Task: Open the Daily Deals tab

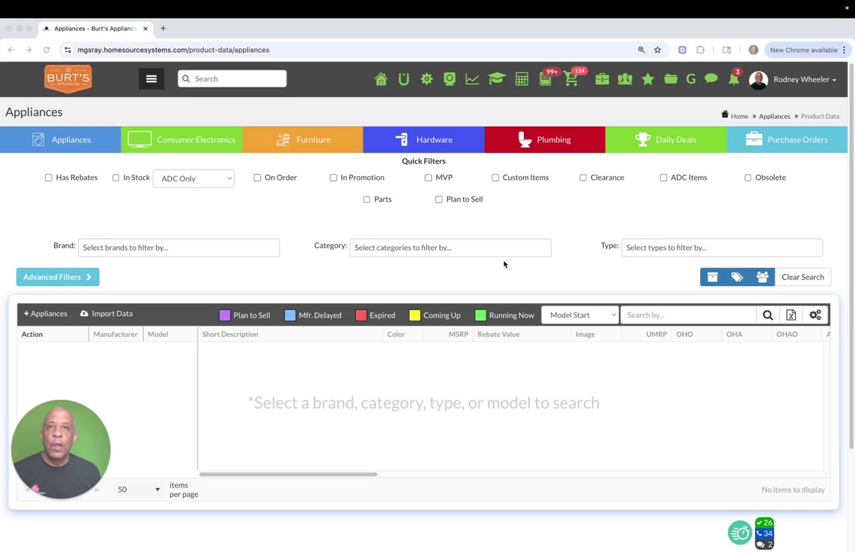Action: pos(666,140)
